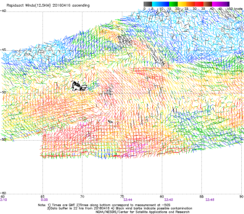Screen dimensions: 244x214
Task: Click the "2:10" measurement time label
Action: coord(3,200)
